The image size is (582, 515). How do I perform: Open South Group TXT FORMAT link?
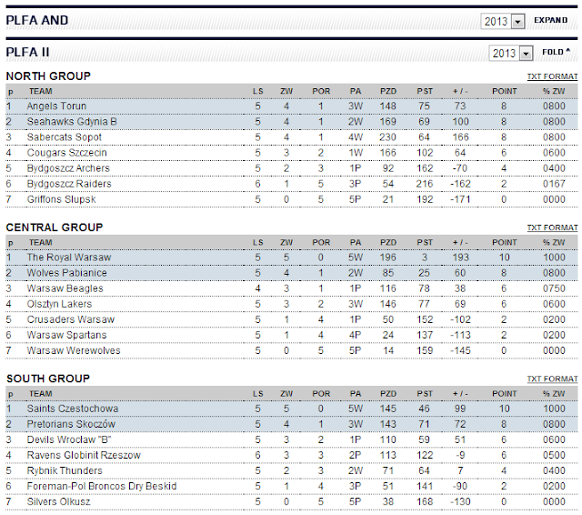(552, 379)
